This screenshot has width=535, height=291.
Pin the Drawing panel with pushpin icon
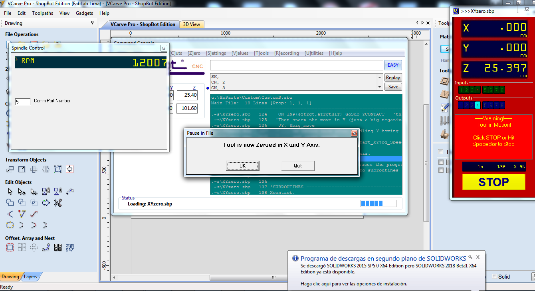click(x=93, y=23)
